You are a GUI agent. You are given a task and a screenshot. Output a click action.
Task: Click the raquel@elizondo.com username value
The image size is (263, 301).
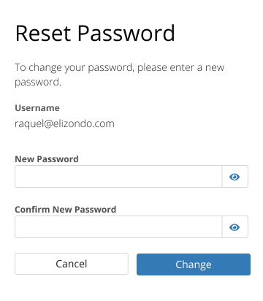click(x=64, y=123)
